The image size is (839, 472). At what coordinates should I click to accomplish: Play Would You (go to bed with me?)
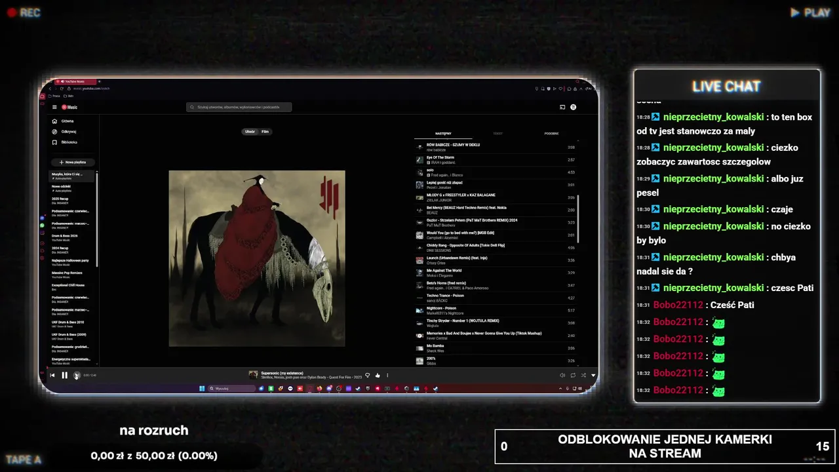(x=496, y=235)
